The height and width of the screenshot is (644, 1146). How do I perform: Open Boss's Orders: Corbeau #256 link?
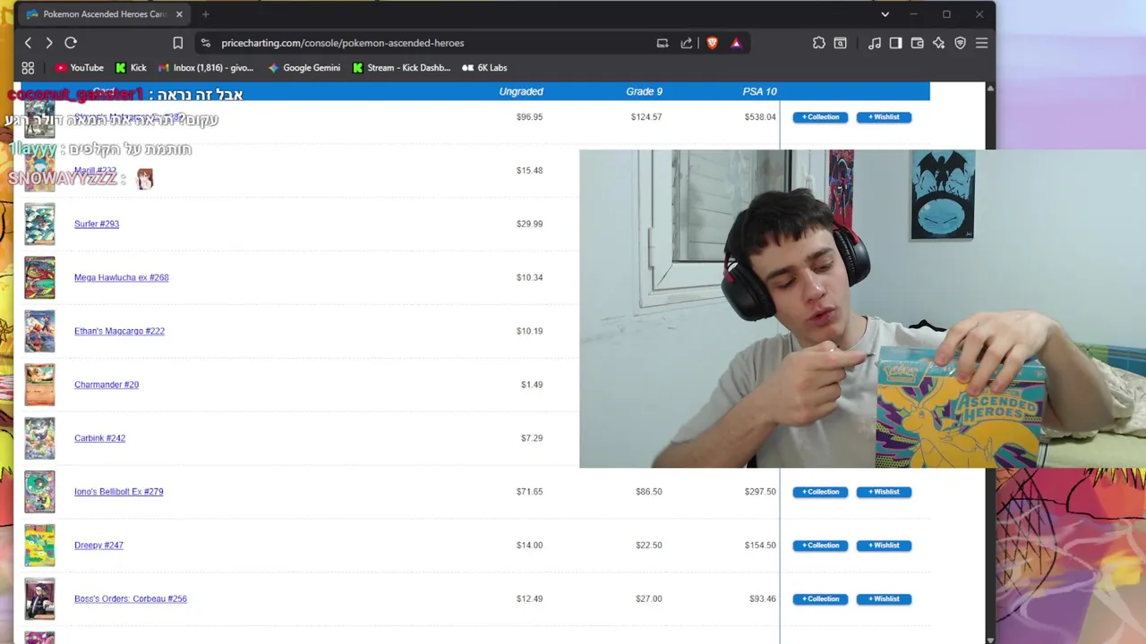coord(131,599)
